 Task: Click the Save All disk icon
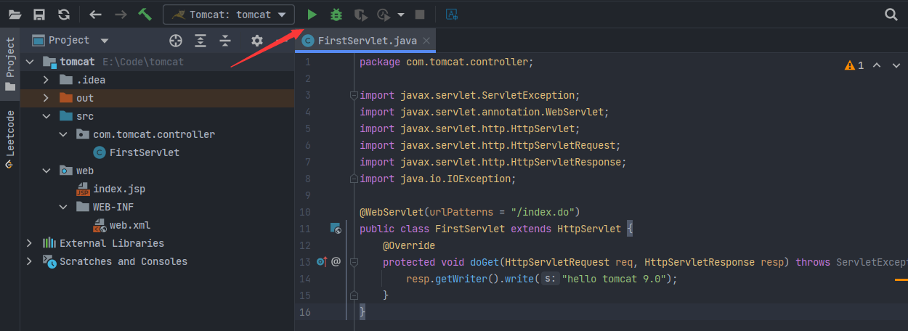[x=39, y=14]
